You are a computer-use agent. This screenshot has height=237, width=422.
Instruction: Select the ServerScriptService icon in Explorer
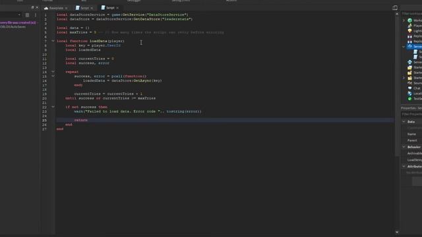click(409, 47)
